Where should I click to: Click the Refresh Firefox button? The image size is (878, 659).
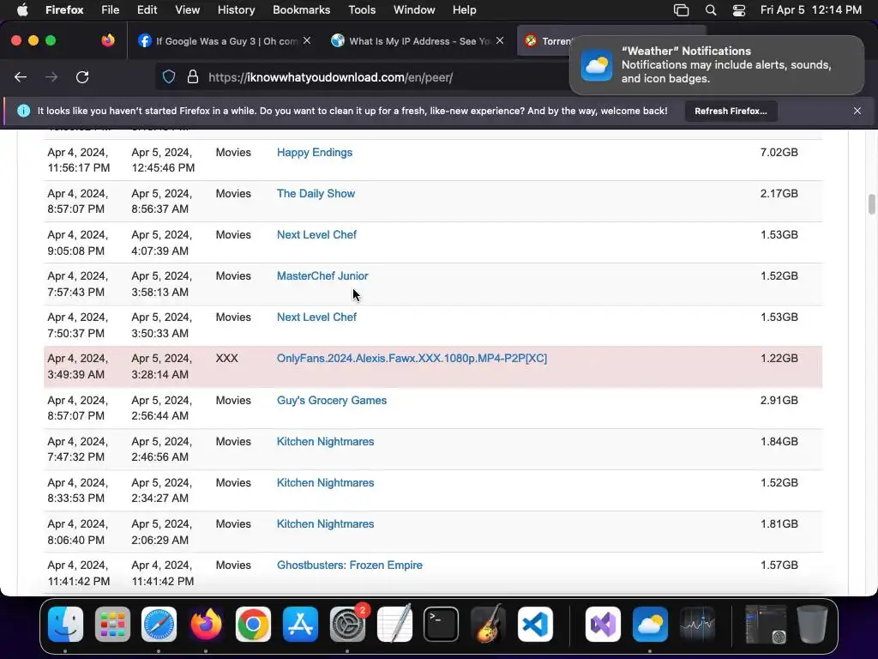point(731,111)
